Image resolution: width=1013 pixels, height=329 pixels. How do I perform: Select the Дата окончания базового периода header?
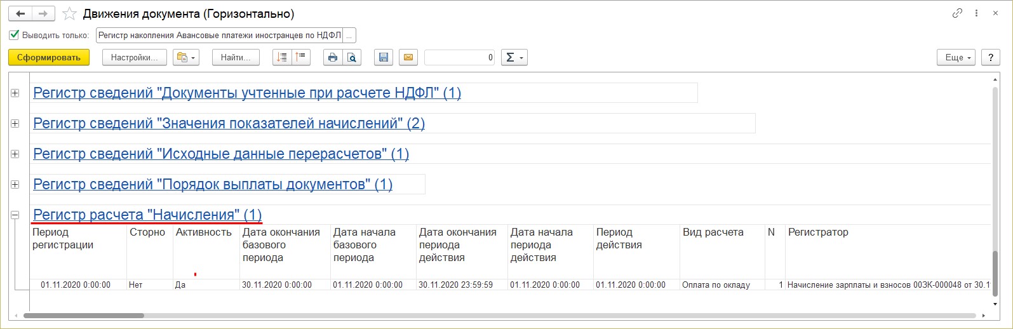[285, 252]
